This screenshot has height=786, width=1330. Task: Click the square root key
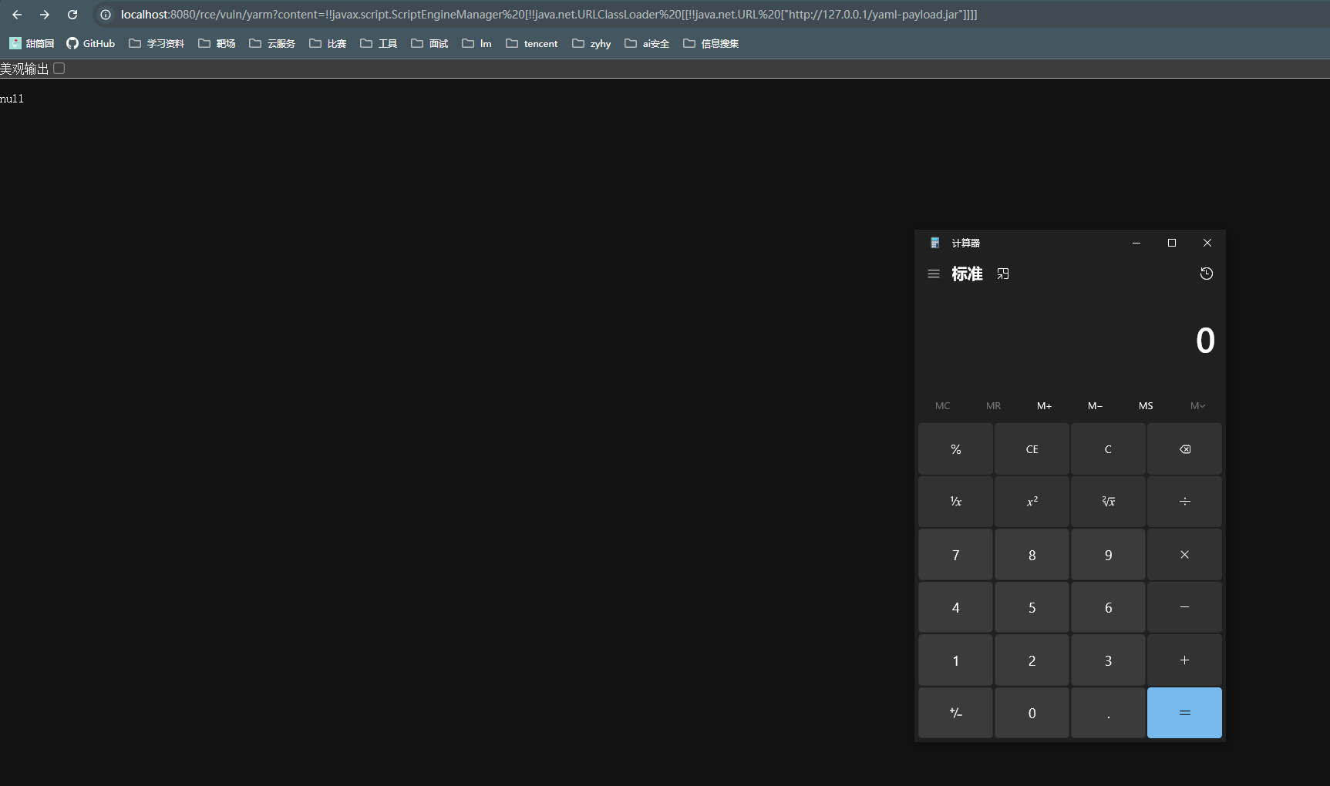click(x=1108, y=502)
